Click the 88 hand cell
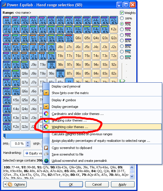This screenshot has width=163, height=191. 60,73
